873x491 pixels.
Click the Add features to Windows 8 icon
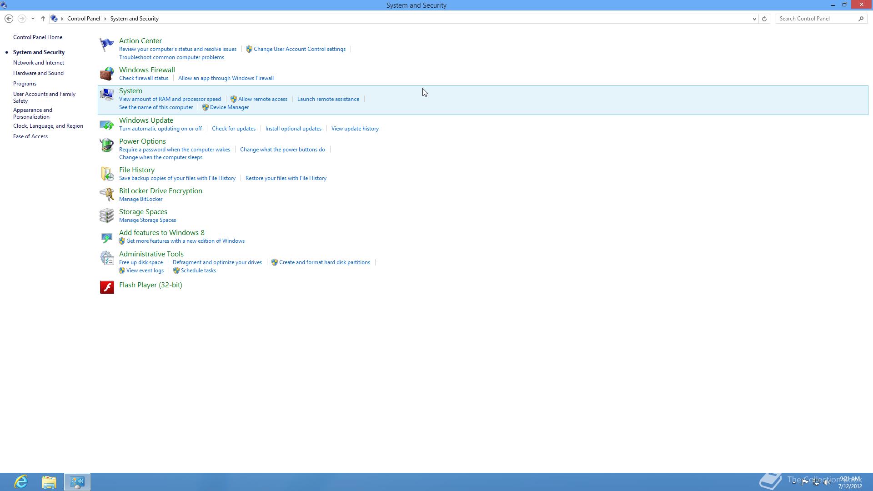107,237
